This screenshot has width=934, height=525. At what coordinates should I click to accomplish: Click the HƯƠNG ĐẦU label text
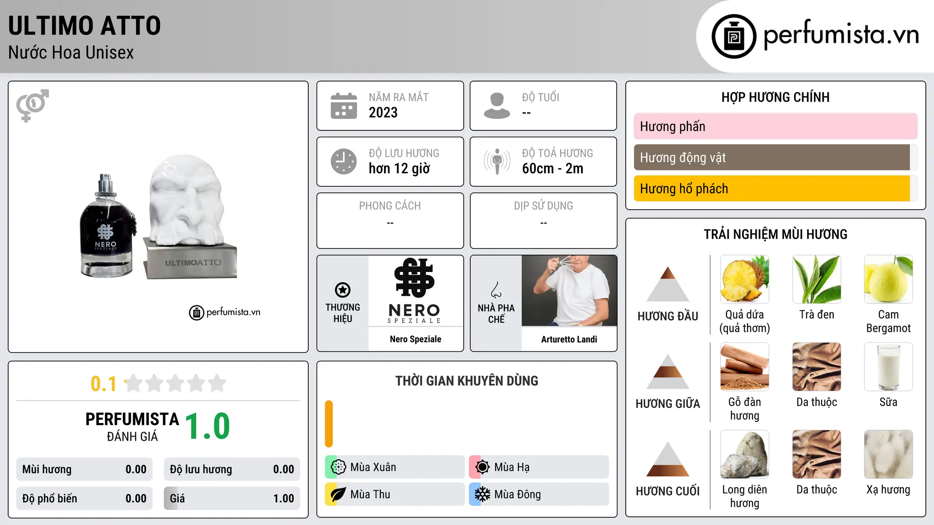[x=668, y=316]
